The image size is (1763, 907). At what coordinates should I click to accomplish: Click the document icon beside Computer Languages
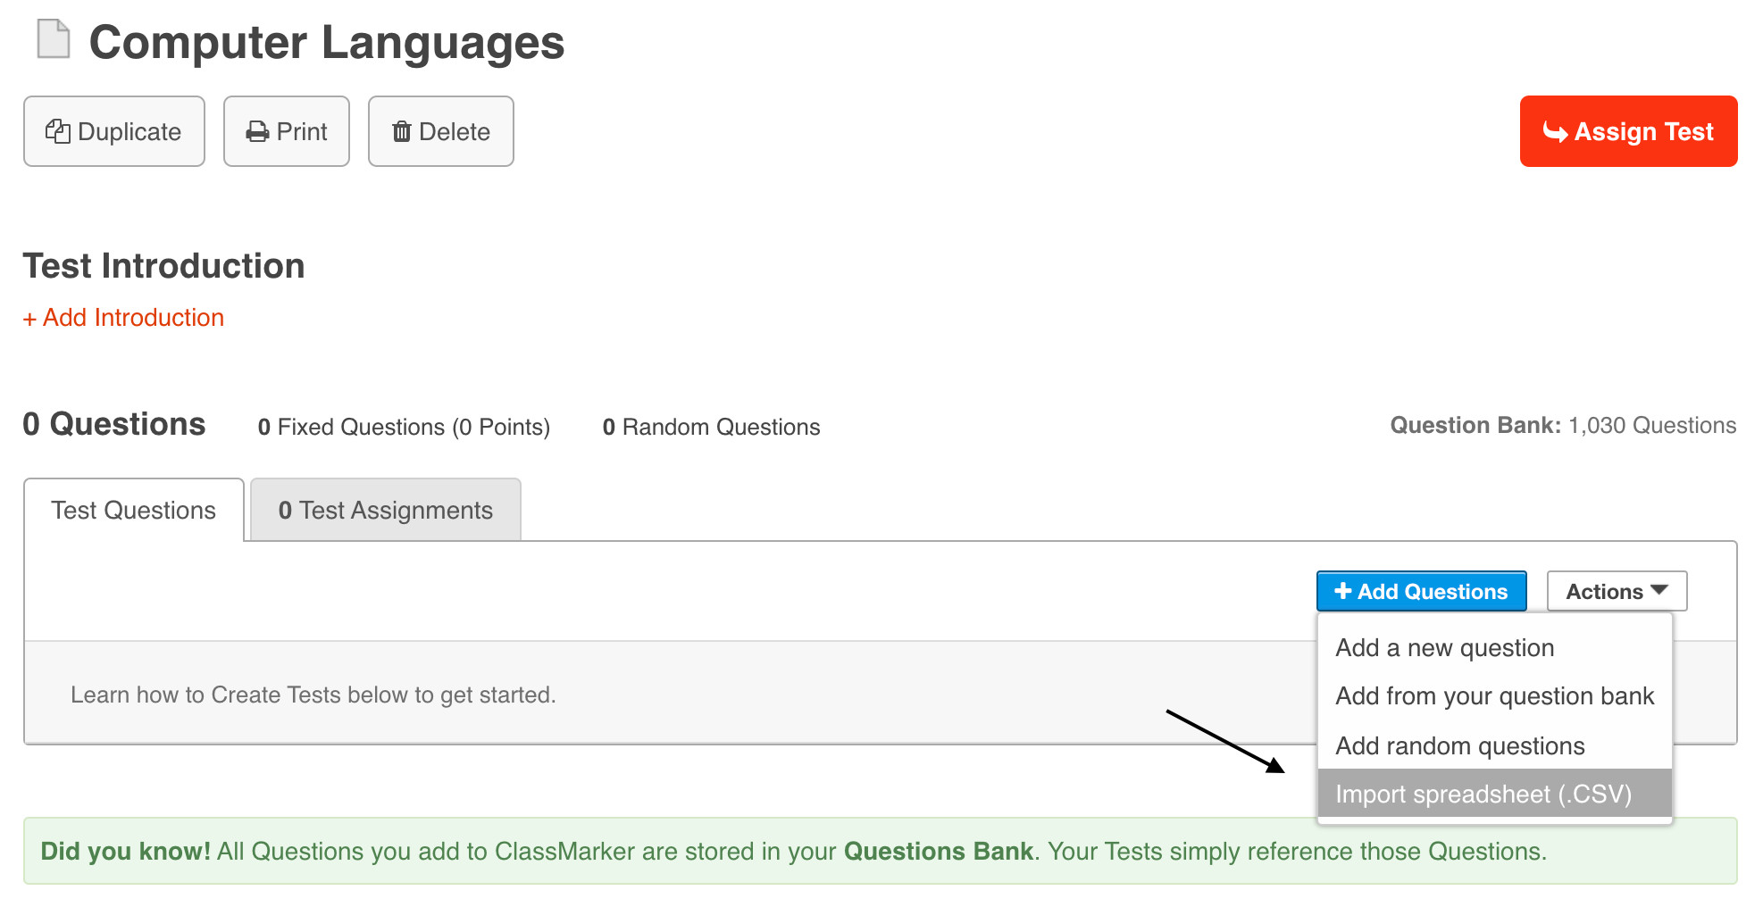coord(53,39)
